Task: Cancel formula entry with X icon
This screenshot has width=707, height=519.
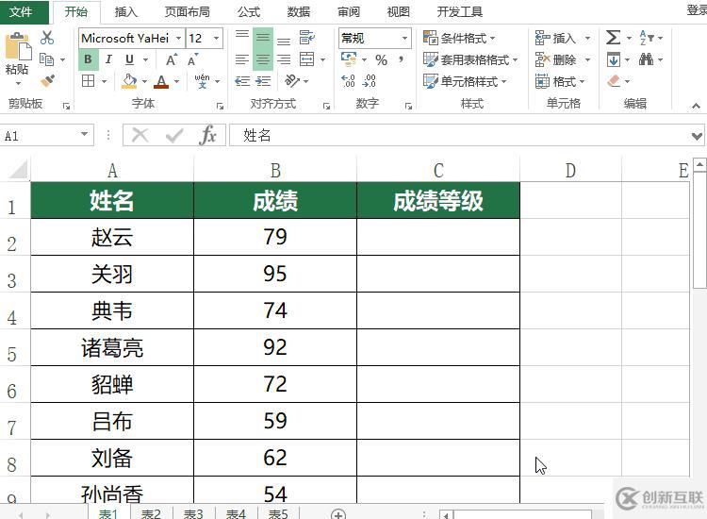Action: pos(140,135)
